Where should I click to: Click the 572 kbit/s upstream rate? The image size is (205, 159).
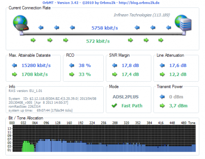pos(98,41)
